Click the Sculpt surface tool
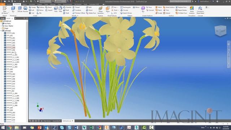This screenshot has height=130, width=231. click(x=159, y=13)
